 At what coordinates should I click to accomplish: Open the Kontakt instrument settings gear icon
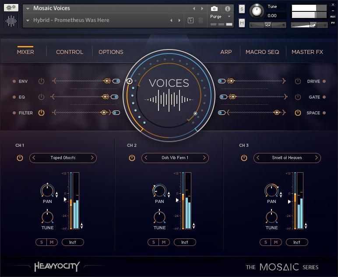point(11,8)
